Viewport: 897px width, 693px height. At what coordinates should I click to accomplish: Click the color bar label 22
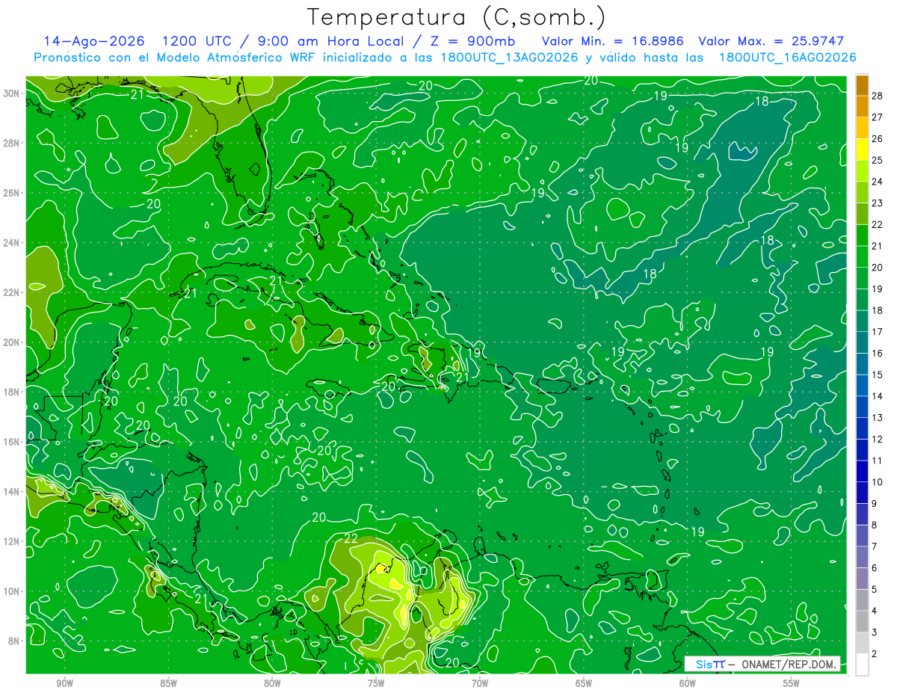878,224
